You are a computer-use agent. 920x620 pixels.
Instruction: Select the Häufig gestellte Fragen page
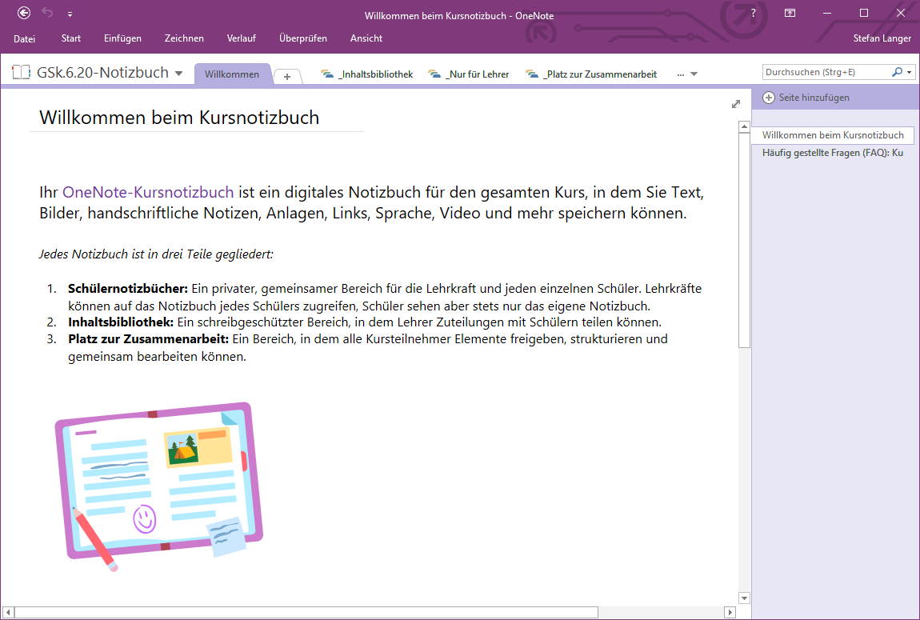click(832, 153)
